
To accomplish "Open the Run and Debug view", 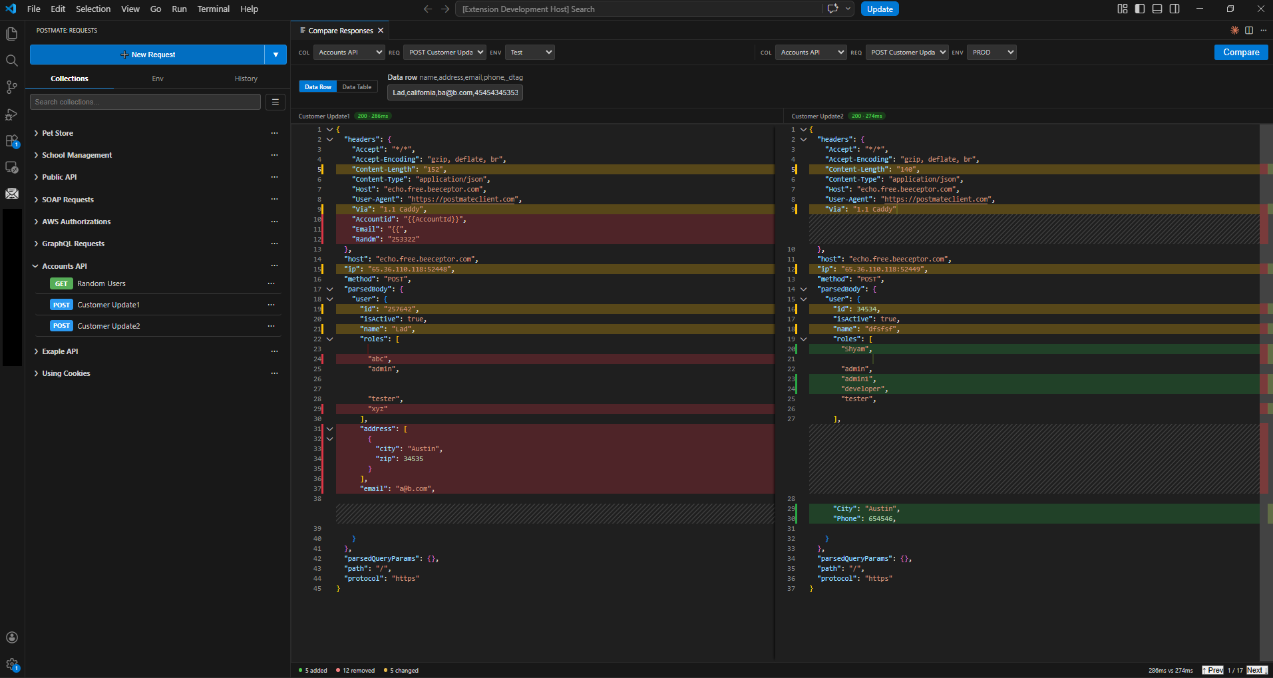I will coord(11,114).
